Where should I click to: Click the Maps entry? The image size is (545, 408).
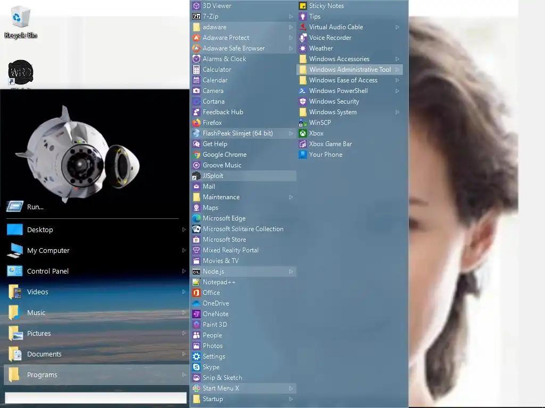pyautogui.click(x=243, y=208)
